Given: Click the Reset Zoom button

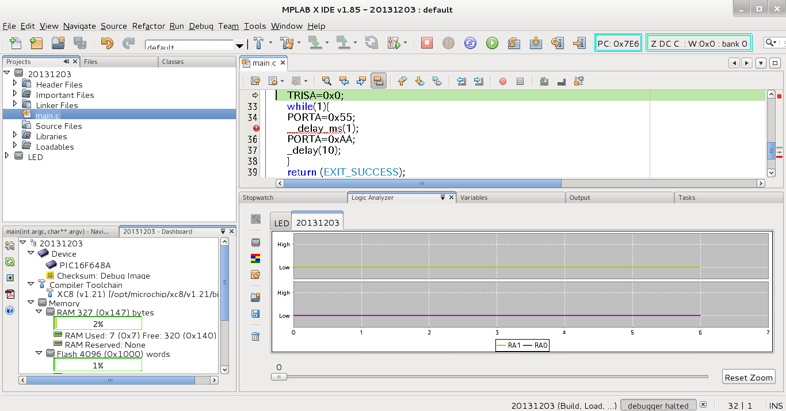Looking at the screenshot, I should coord(749,378).
